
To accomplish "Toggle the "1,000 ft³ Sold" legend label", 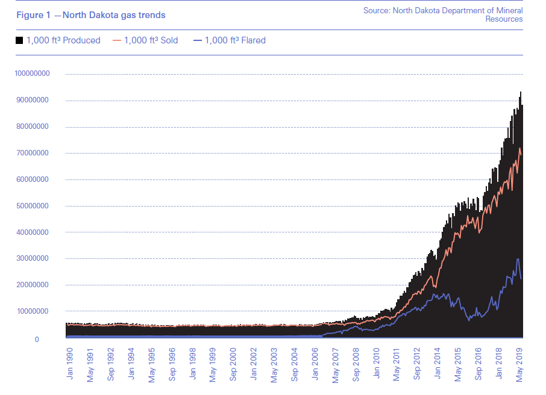I will 152,41.
